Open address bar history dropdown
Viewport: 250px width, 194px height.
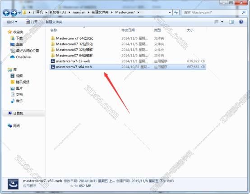pyautogui.click(x=170, y=12)
